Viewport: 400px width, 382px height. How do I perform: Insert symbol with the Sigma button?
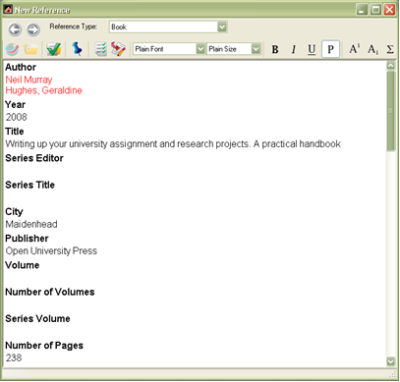(390, 49)
